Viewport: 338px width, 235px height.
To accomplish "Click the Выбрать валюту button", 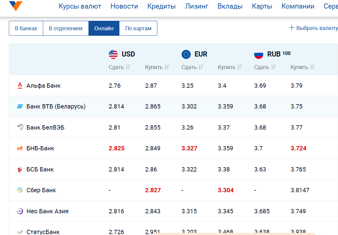I will [x=313, y=28].
